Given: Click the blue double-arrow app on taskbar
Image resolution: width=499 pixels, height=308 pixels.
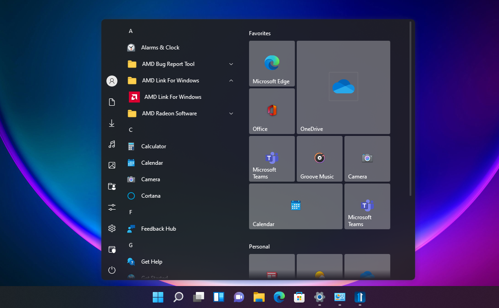Looking at the screenshot, I should [360, 297].
